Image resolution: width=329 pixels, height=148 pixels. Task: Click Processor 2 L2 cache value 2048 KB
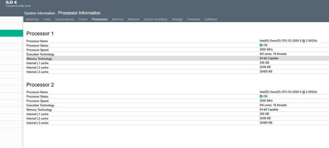click(265, 118)
